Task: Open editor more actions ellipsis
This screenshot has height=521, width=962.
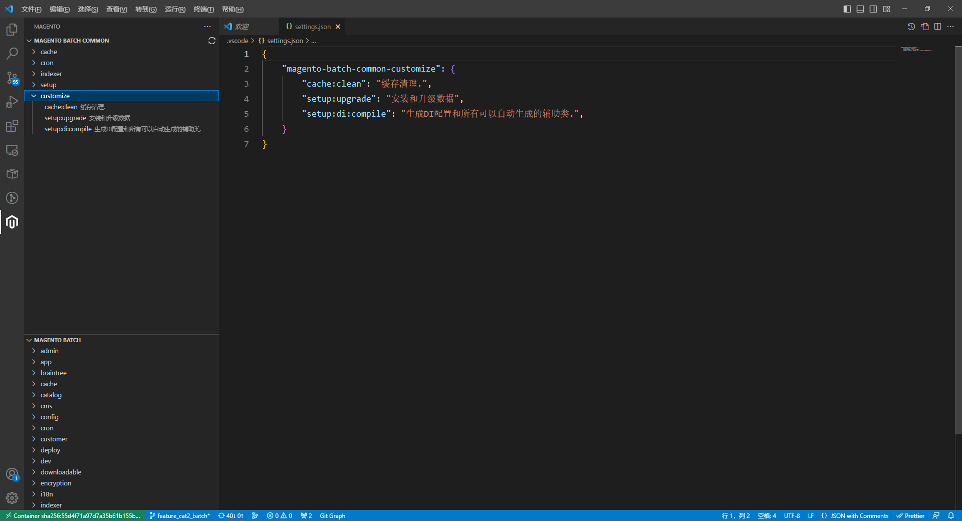Action: (950, 27)
